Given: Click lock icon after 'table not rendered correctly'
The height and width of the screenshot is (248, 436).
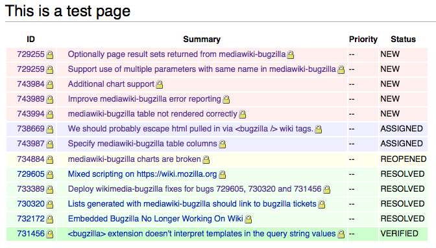Looking at the screenshot, I should tap(243, 115).
